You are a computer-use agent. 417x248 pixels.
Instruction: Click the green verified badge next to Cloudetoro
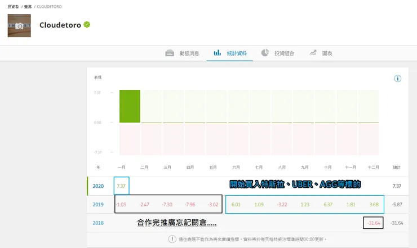(87, 25)
